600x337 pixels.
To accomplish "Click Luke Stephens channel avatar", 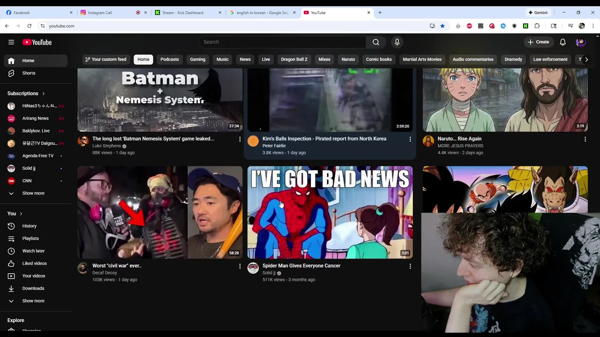I will (x=83, y=141).
